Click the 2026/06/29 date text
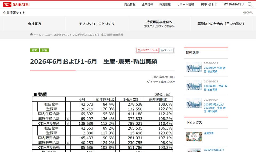 [x=211, y=63]
